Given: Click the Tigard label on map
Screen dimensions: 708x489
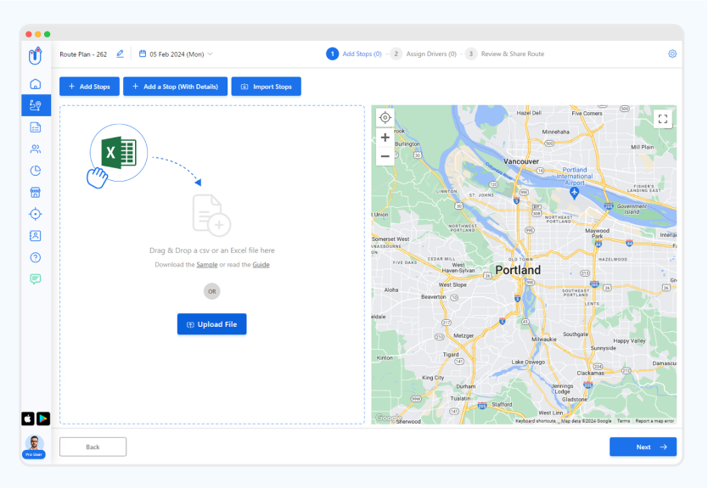Looking at the screenshot, I should coord(451,355).
